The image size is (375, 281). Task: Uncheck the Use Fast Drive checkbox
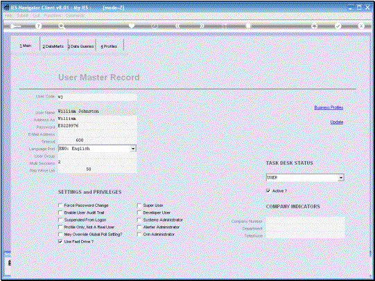(60, 242)
